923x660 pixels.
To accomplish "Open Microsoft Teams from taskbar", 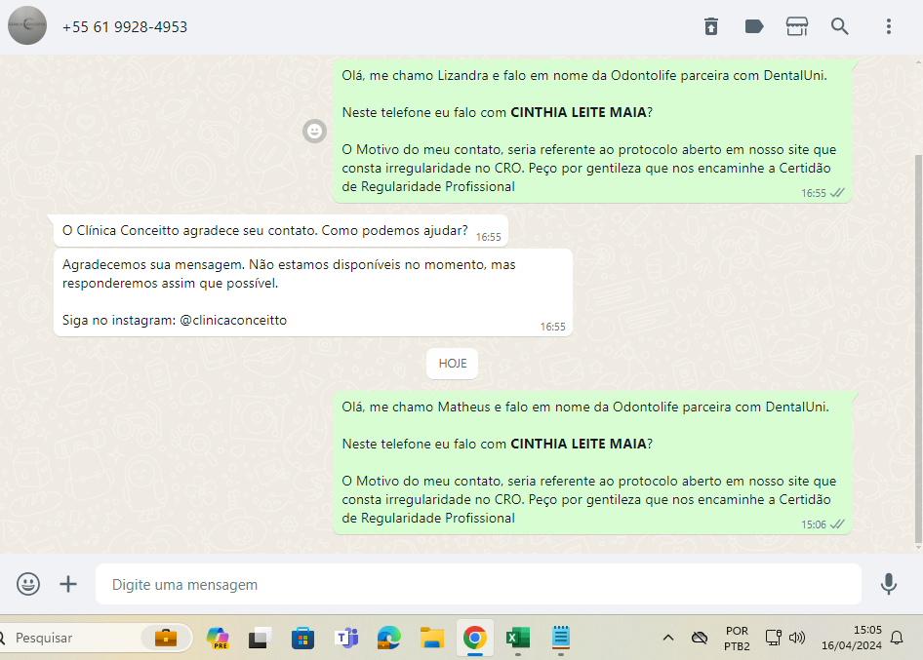I will click(x=346, y=638).
